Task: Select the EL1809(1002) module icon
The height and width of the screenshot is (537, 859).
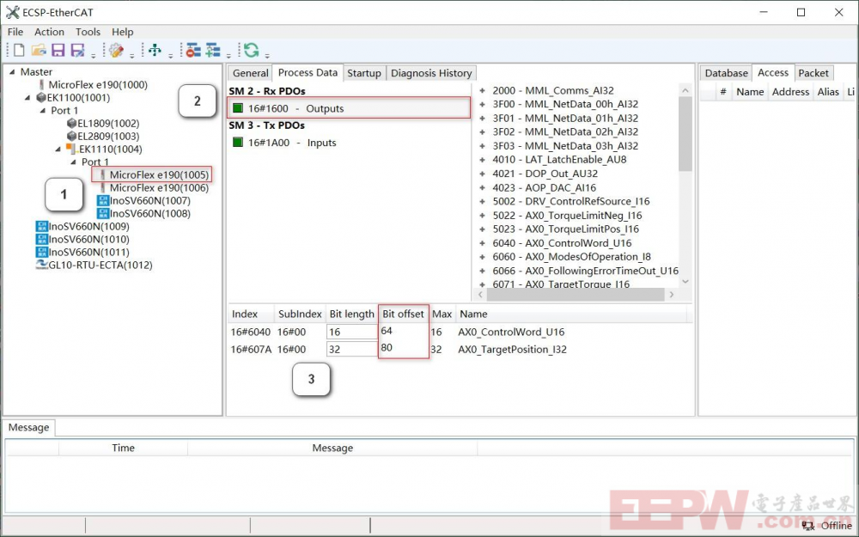Action: (x=71, y=123)
